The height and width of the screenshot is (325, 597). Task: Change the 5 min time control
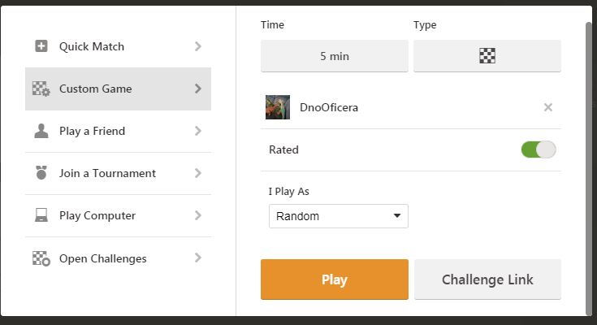point(334,56)
